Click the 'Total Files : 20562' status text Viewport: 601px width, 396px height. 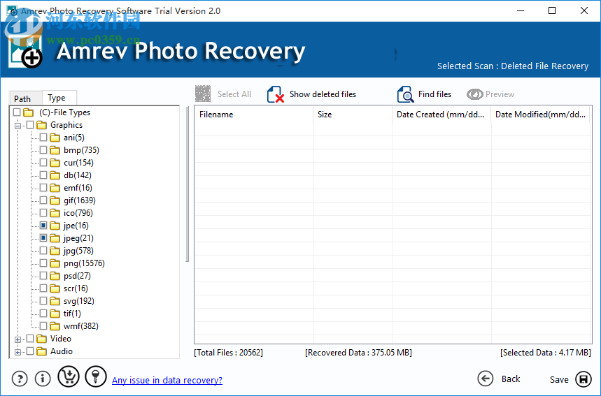(229, 353)
